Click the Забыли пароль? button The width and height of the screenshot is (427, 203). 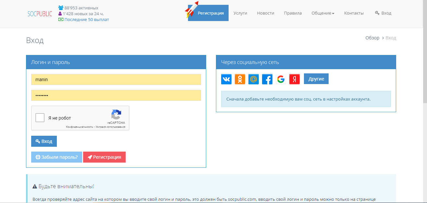[x=57, y=157]
